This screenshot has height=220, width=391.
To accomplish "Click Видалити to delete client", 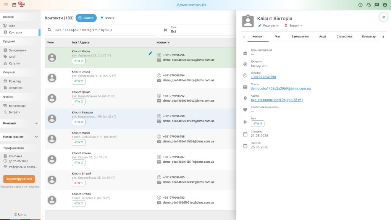I will coord(294,26).
